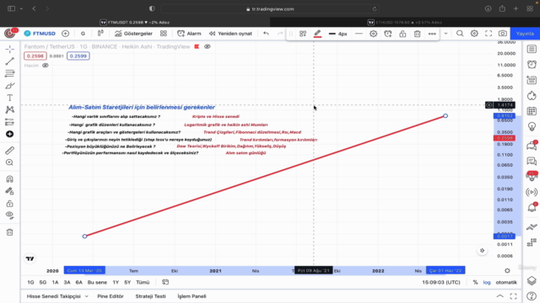Set range to Bu sene
The width and height of the screenshot is (540, 303).
[x=97, y=282]
